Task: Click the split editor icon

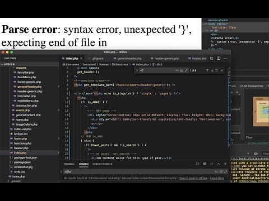Action: (x=219, y=59)
